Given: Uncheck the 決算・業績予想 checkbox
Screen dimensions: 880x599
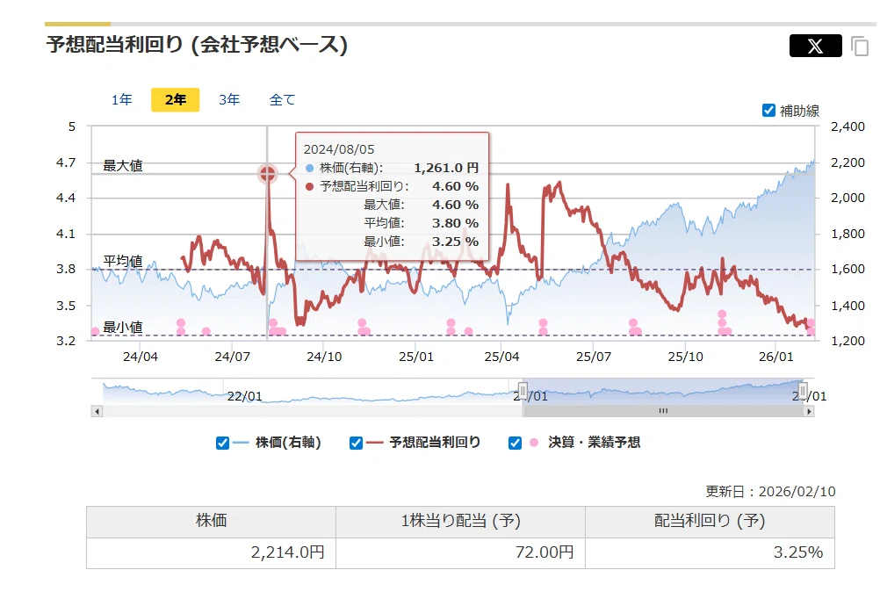Looking at the screenshot, I should [x=515, y=443].
